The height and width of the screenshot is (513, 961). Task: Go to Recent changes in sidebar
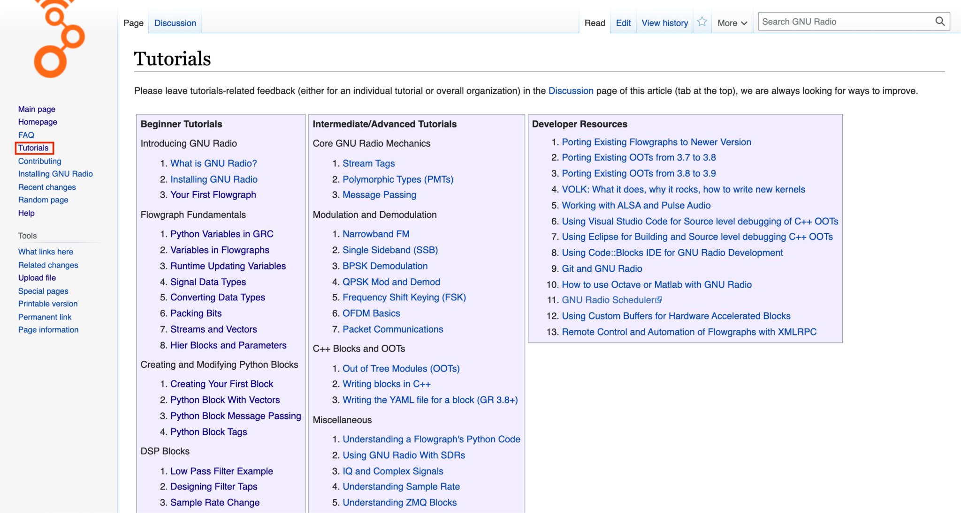pos(47,187)
